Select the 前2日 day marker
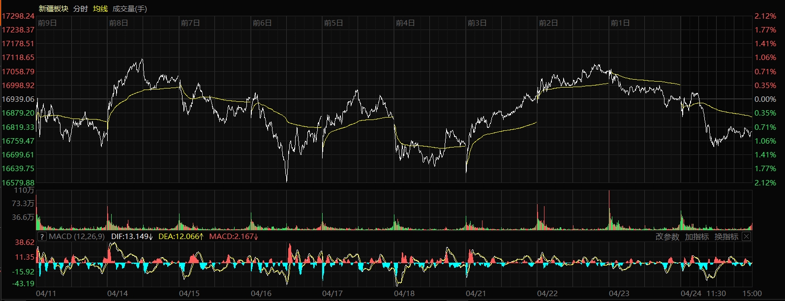The width and height of the screenshot is (785, 301). coord(548,23)
